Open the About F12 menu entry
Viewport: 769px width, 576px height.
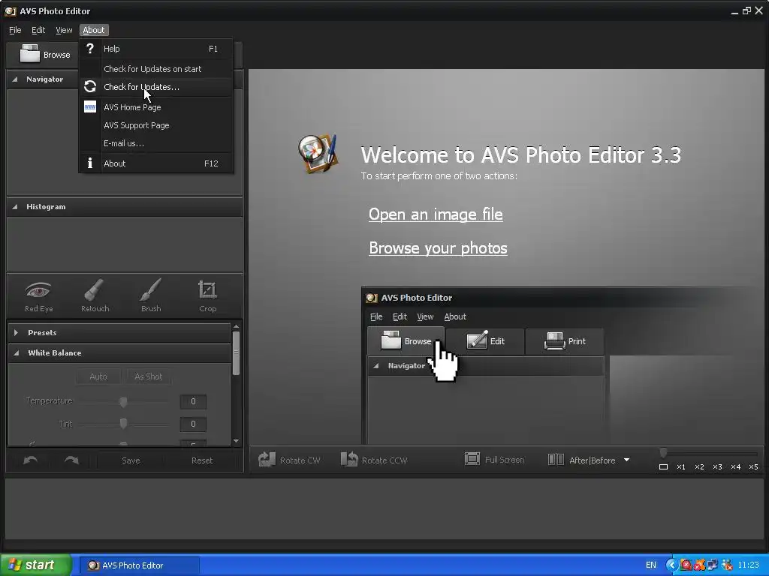[156, 163]
